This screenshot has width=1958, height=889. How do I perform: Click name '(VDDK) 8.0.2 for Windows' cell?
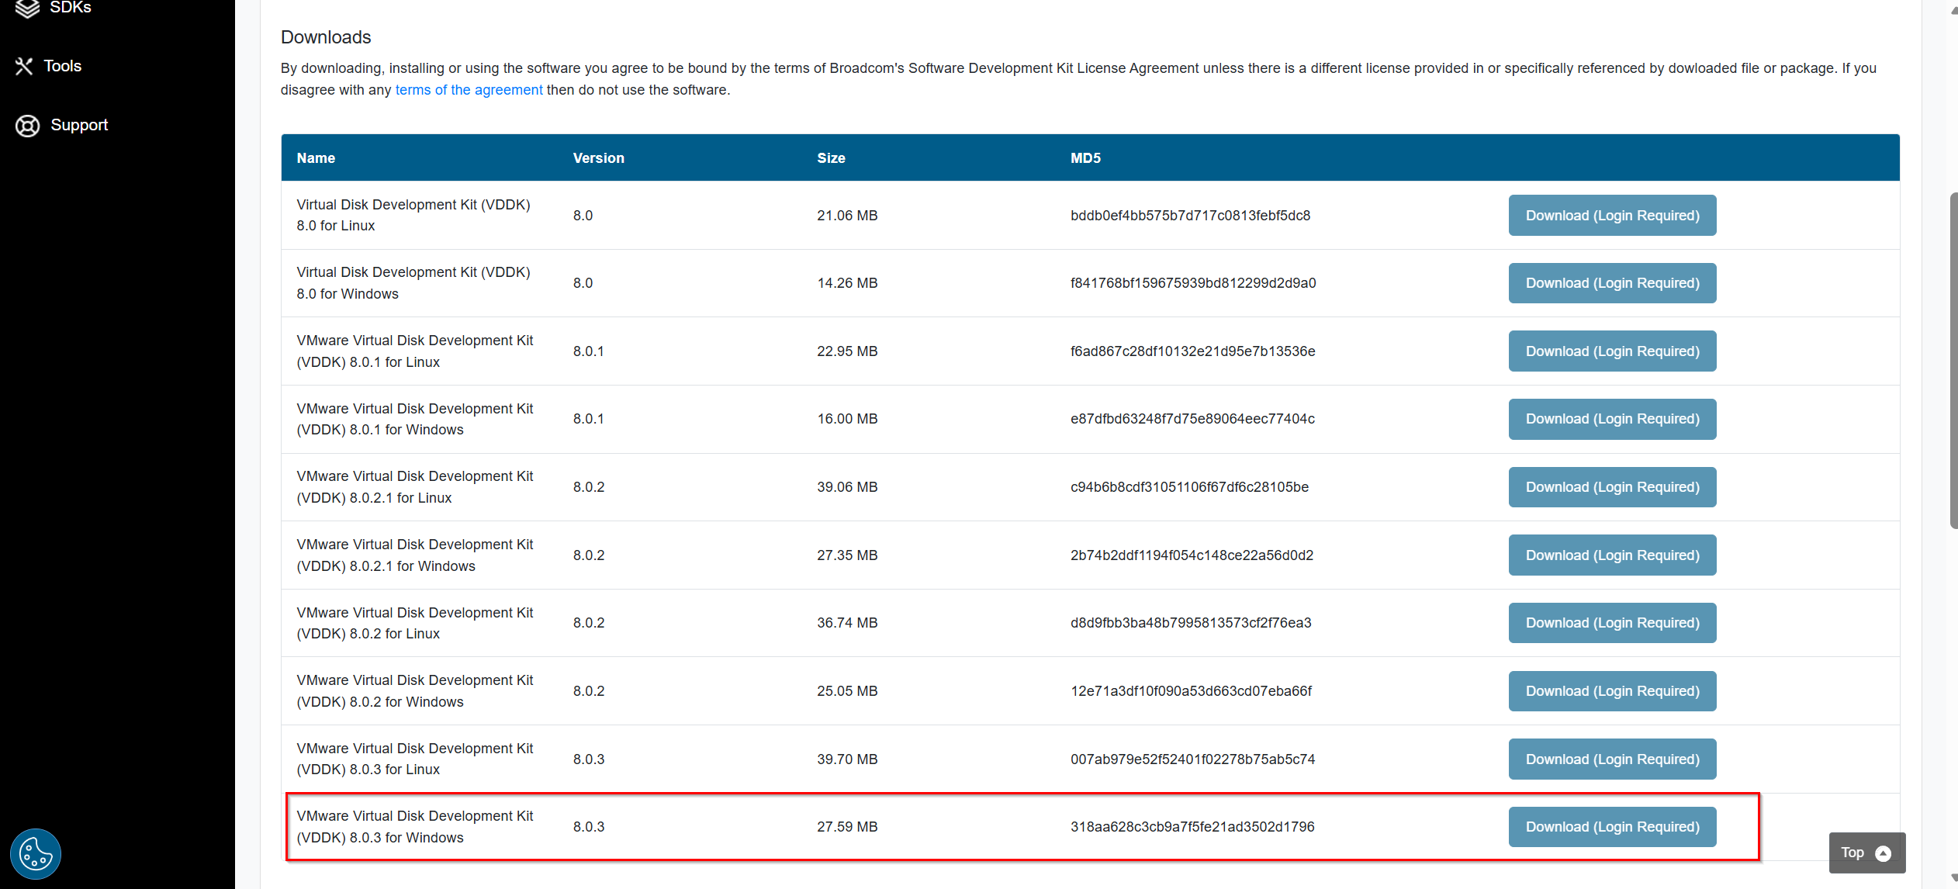pos(415,691)
